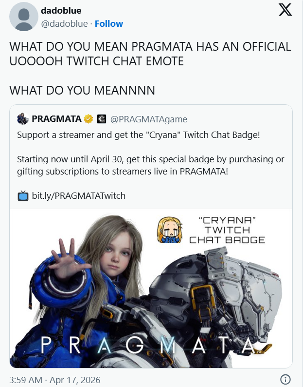
Task: Click the Capcom affiliate badge icon
Action: [x=102, y=119]
